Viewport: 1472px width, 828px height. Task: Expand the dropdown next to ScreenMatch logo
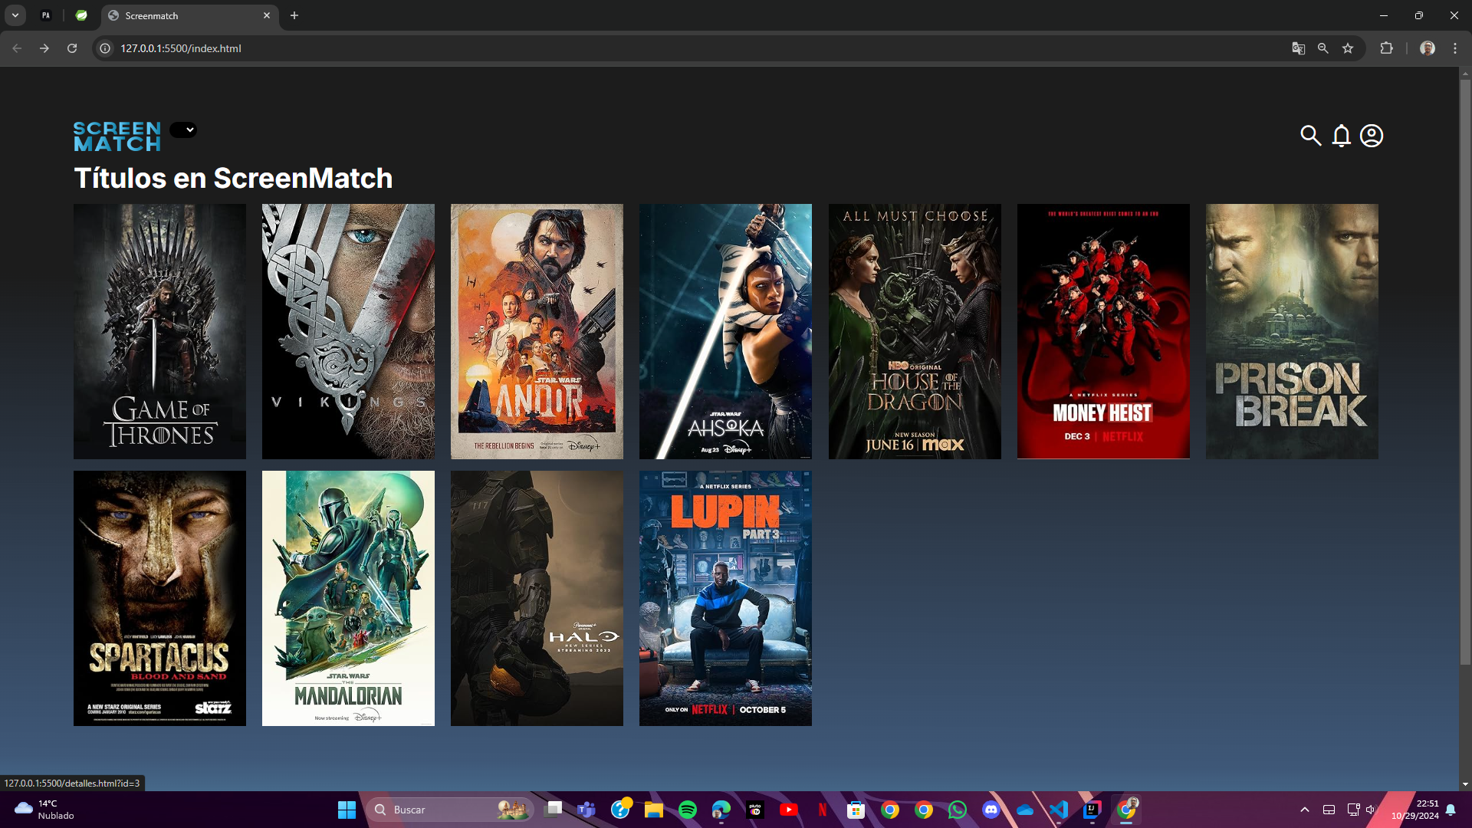click(183, 130)
